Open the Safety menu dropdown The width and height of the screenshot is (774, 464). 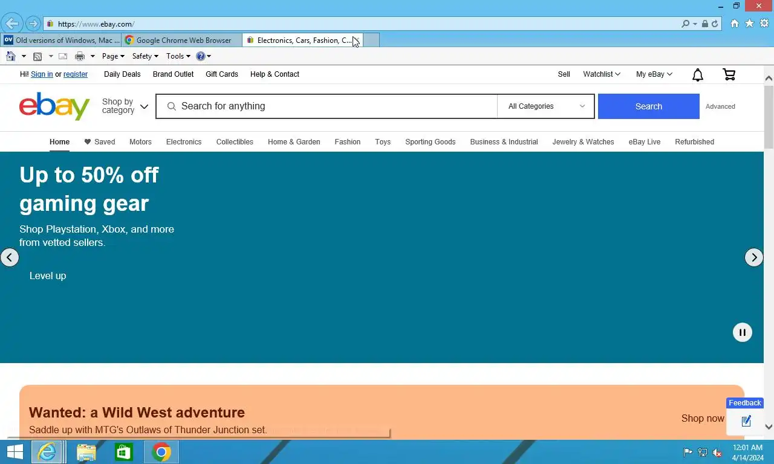pyautogui.click(x=145, y=56)
